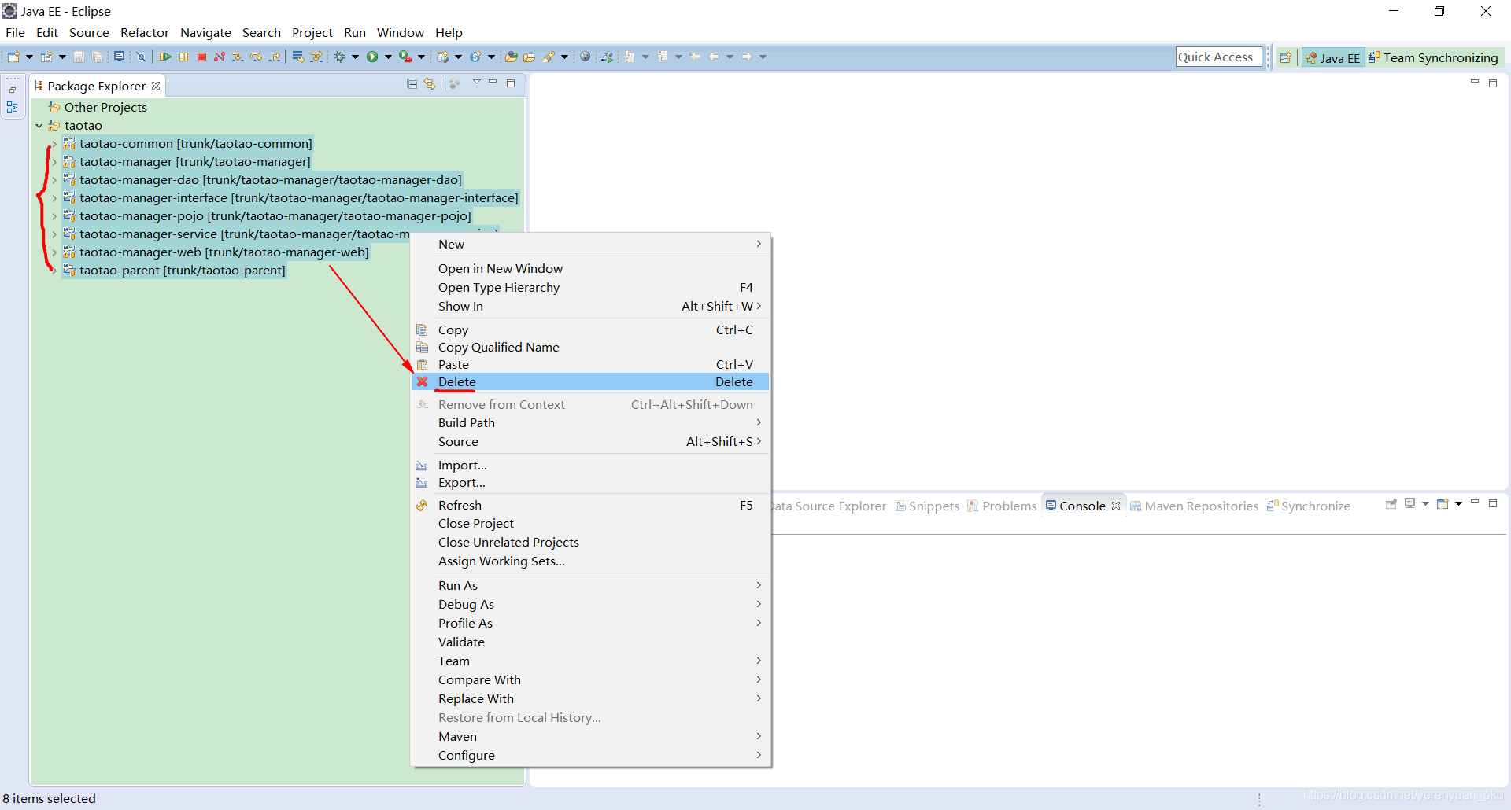Screen dimensions: 1511x810
Task: Click the Step Into icon
Action: (238, 57)
